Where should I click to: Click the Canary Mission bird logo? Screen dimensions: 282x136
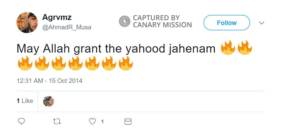pos(124,21)
